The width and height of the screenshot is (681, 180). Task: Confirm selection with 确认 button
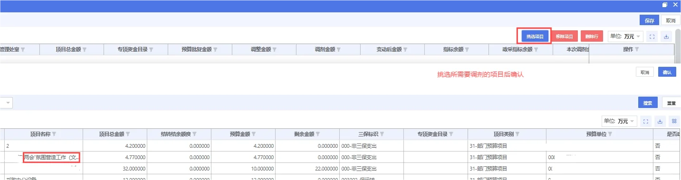[x=667, y=72]
